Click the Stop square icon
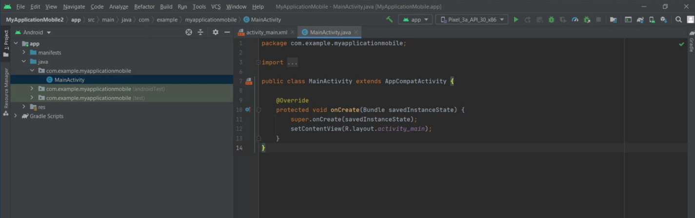The height and width of the screenshot is (218, 695). pos(598,20)
